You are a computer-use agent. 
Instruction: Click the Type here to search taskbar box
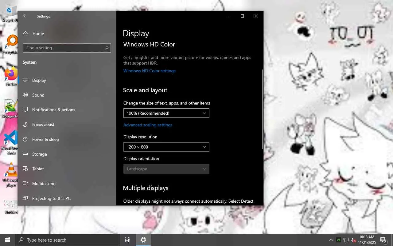pos(67,240)
